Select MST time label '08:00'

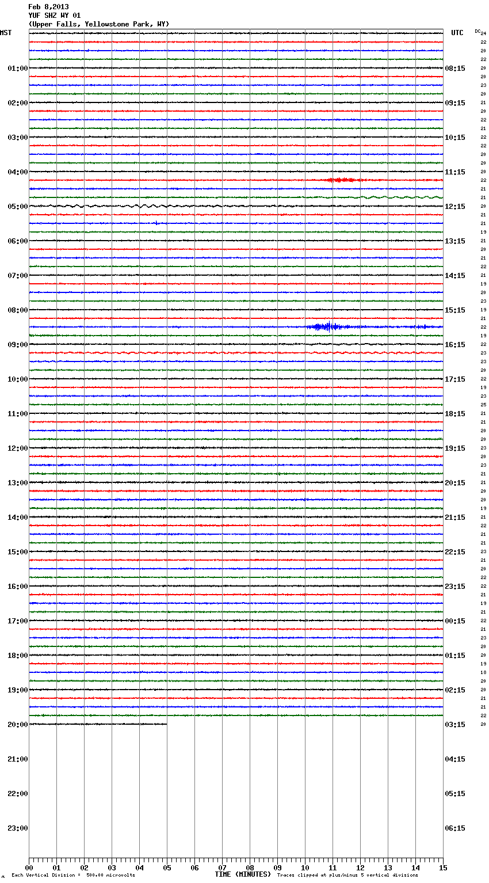[x=18, y=310]
